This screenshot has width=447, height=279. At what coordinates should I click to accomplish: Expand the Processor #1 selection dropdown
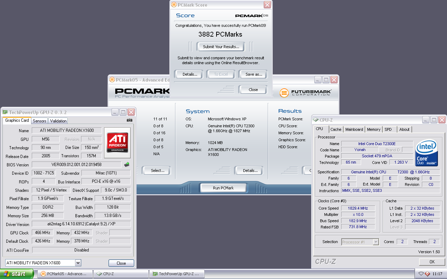pos(376,242)
